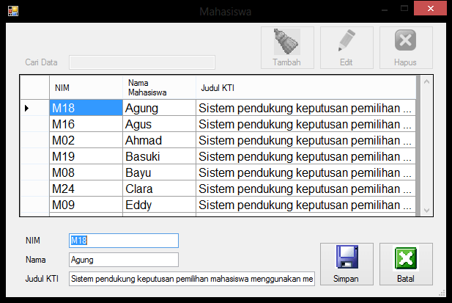Viewport: 452px width, 303px height.
Task: Click the Tambah broom icon button
Action: 286,47
